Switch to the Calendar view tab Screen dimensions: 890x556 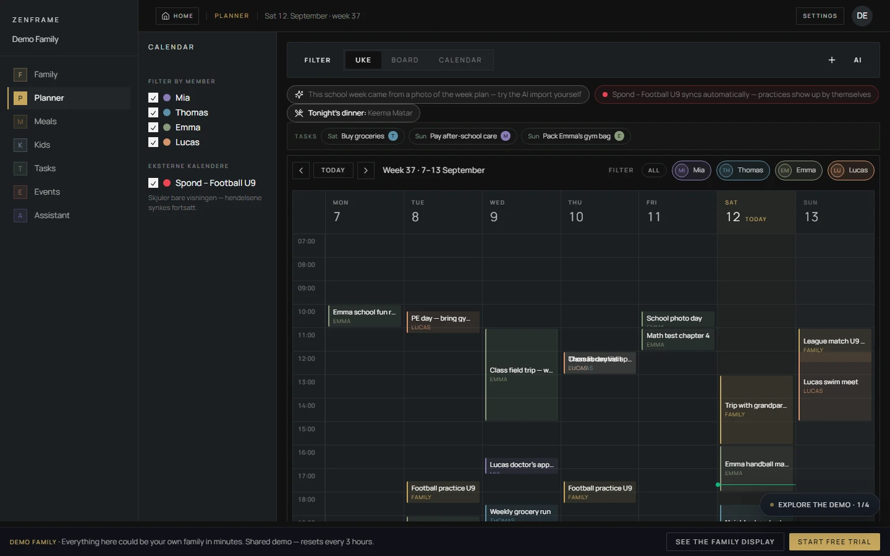(460, 60)
